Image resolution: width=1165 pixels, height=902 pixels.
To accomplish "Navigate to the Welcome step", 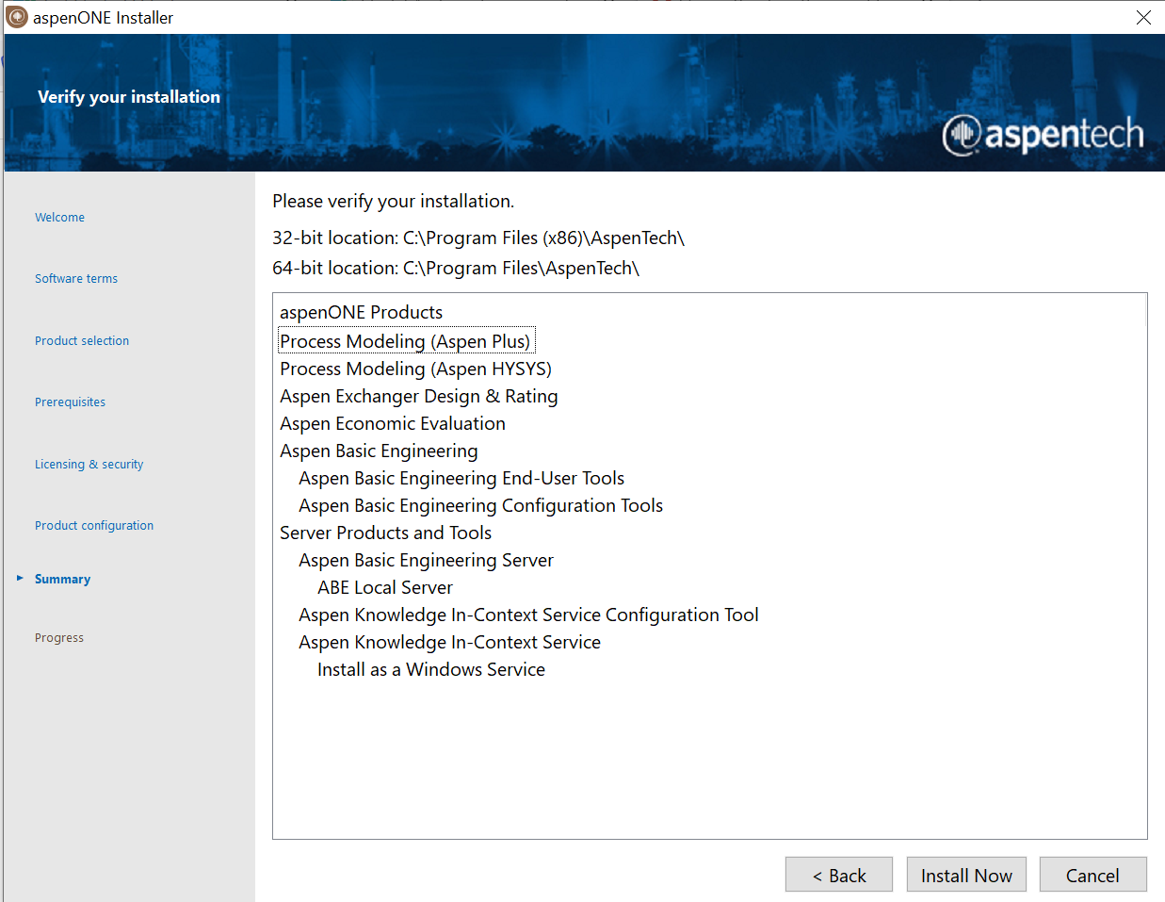I will 59,217.
